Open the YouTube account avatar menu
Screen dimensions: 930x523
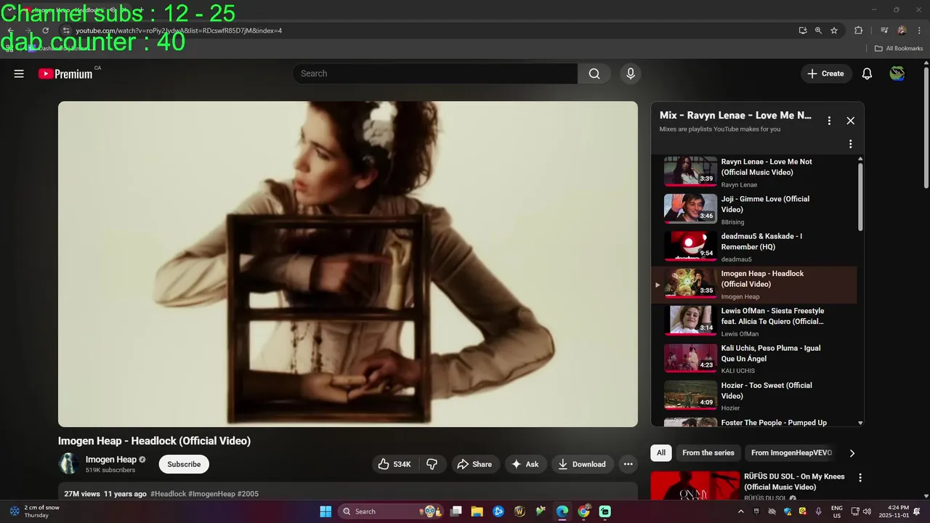tap(897, 73)
